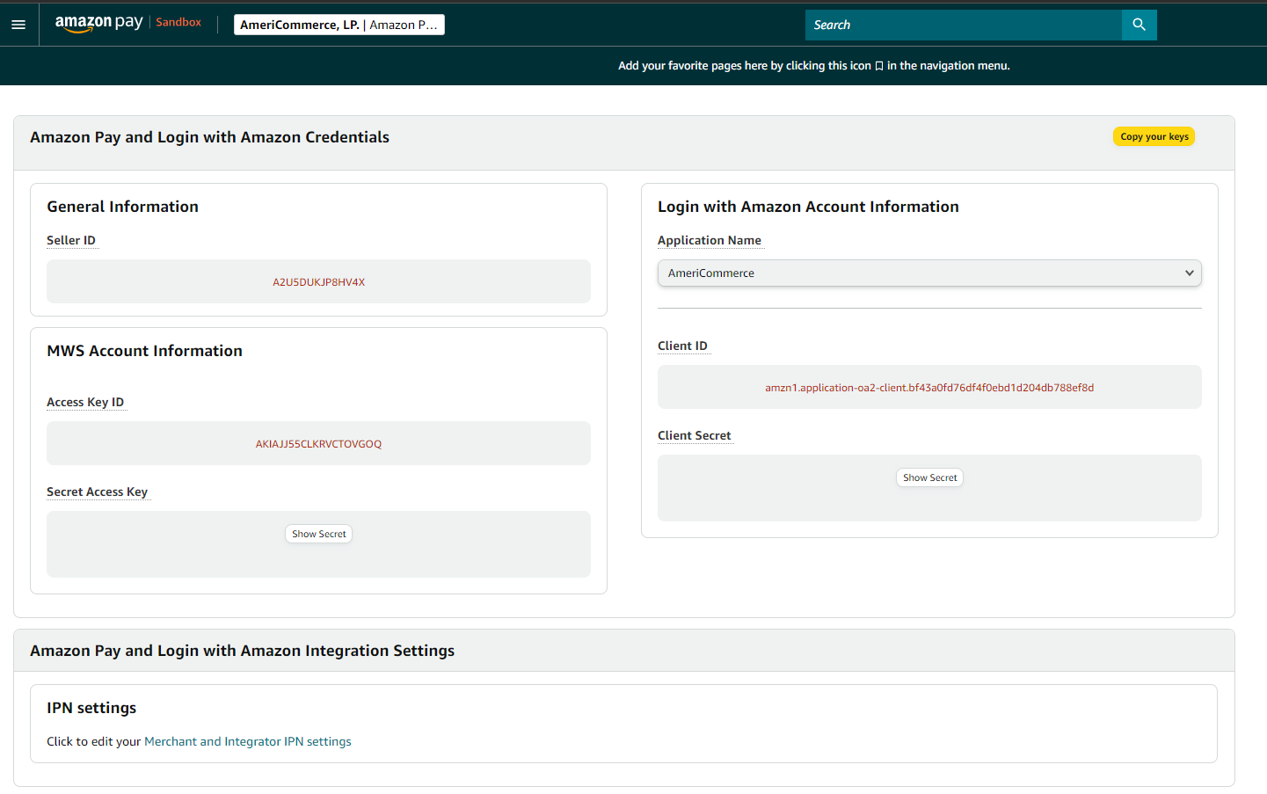Screen dimensions: 1267x794
Task: Click the Client Secret label
Action: 694,435
